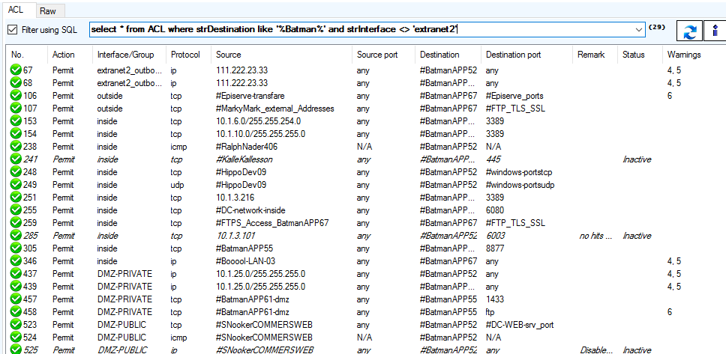Select inactive rule 285 source 10.1.3.101

click(x=235, y=236)
